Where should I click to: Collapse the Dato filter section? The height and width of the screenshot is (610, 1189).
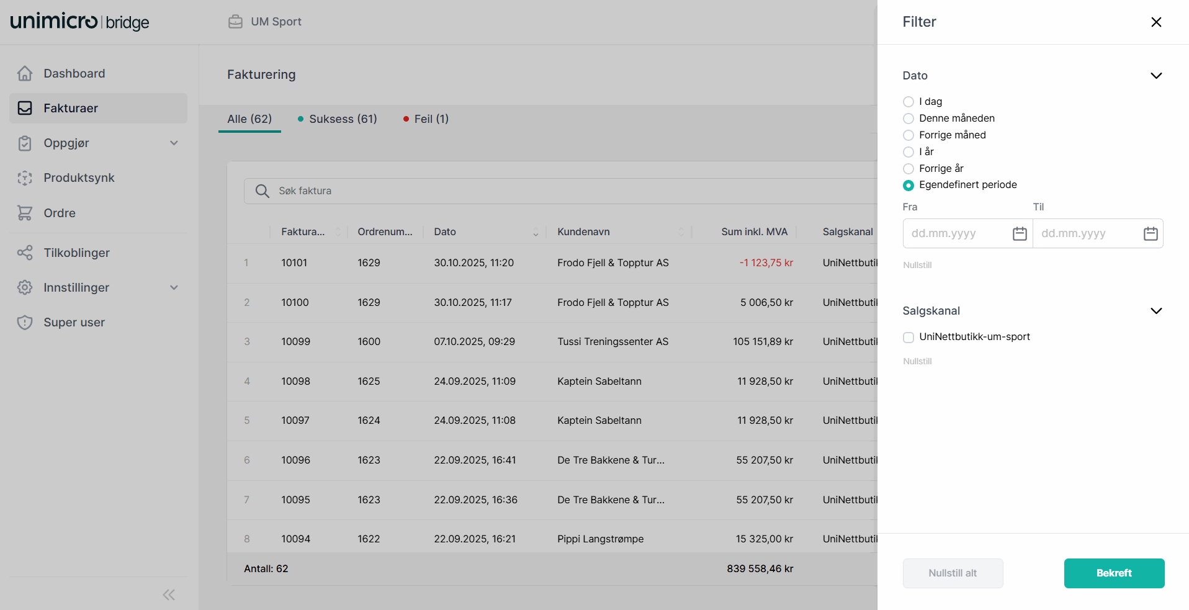(1155, 76)
